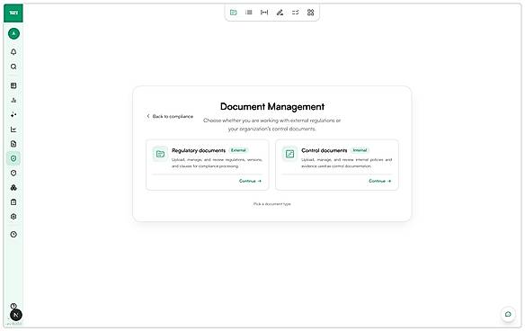
Task: Click the 'Pick a document type' hint text
Action: 271,203
